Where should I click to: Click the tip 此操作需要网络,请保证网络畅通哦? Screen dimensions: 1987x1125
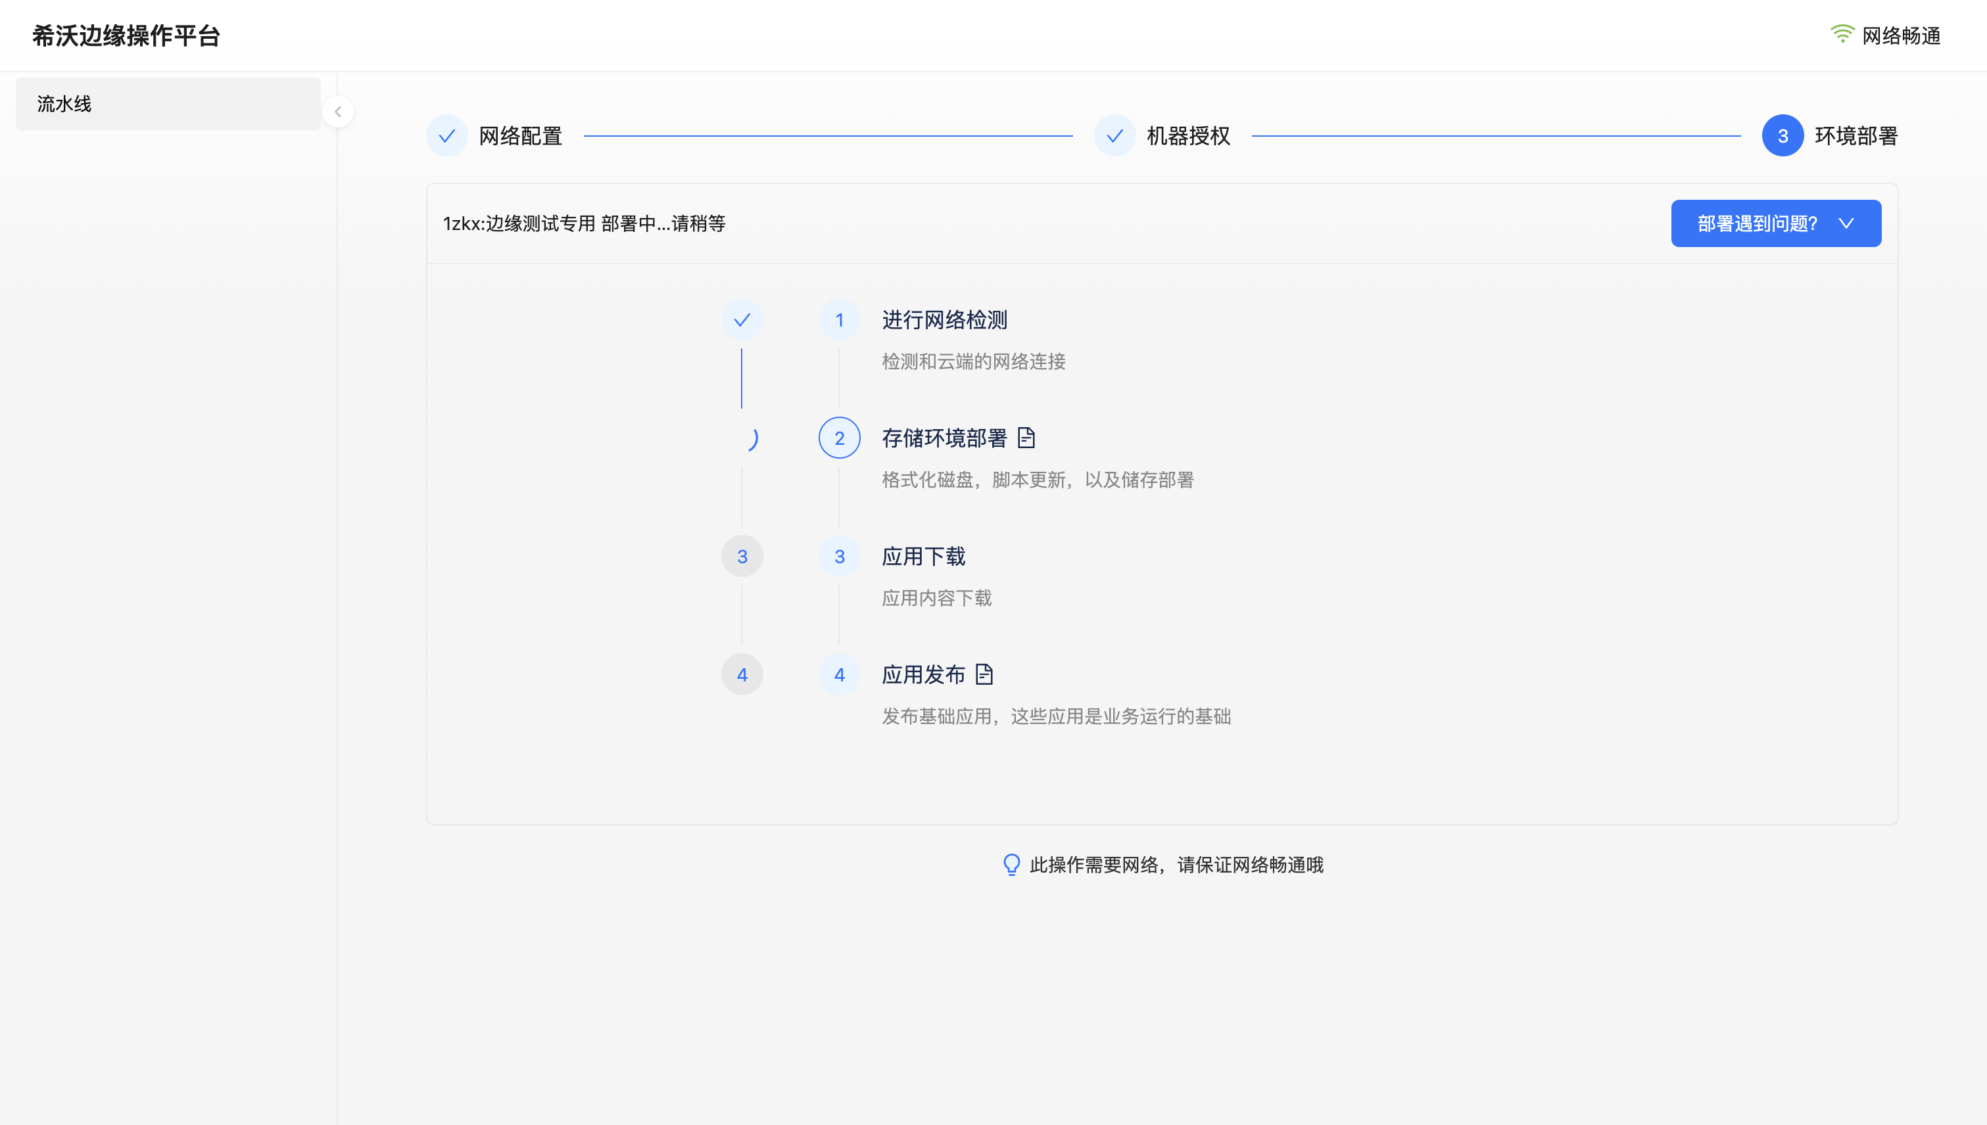(1177, 865)
